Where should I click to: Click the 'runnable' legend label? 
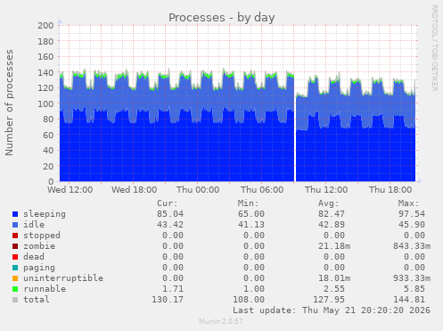(x=45, y=289)
